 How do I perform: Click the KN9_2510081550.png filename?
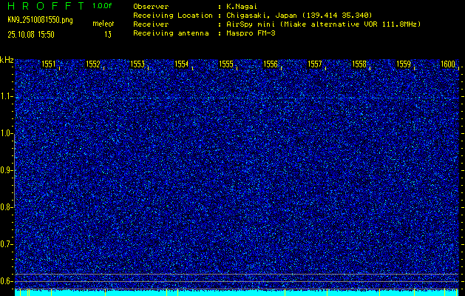point(40,20)
